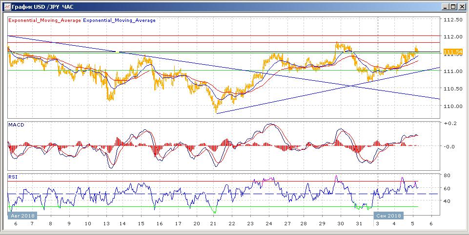Click the -0.0 MACD scale label
The height and width of the screenshot is (235, 469).
point(450,146)
